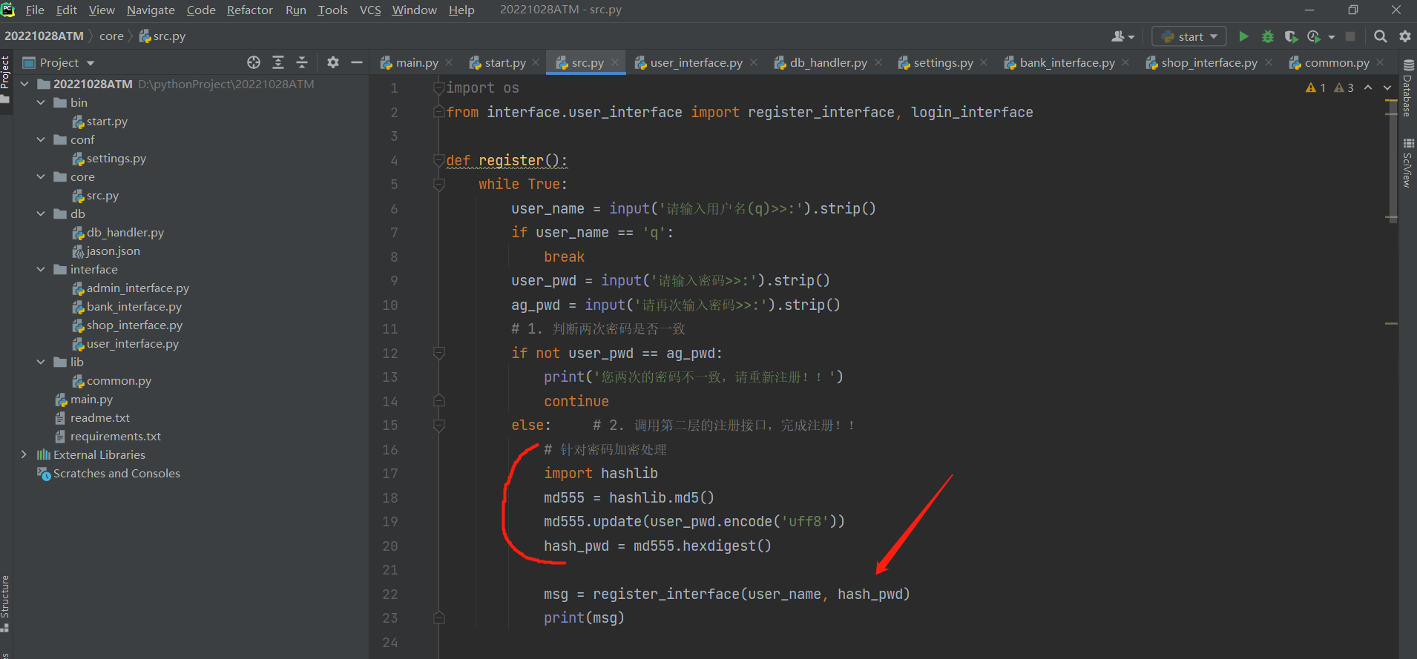Collapse the conf folder

pos(41,140)
